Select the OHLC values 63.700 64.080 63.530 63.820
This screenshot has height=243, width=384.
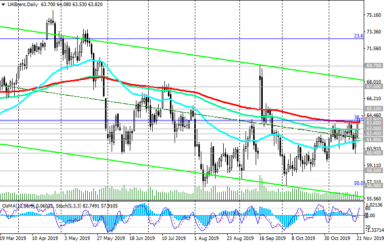pyautogui.click(x=72, y=5)
